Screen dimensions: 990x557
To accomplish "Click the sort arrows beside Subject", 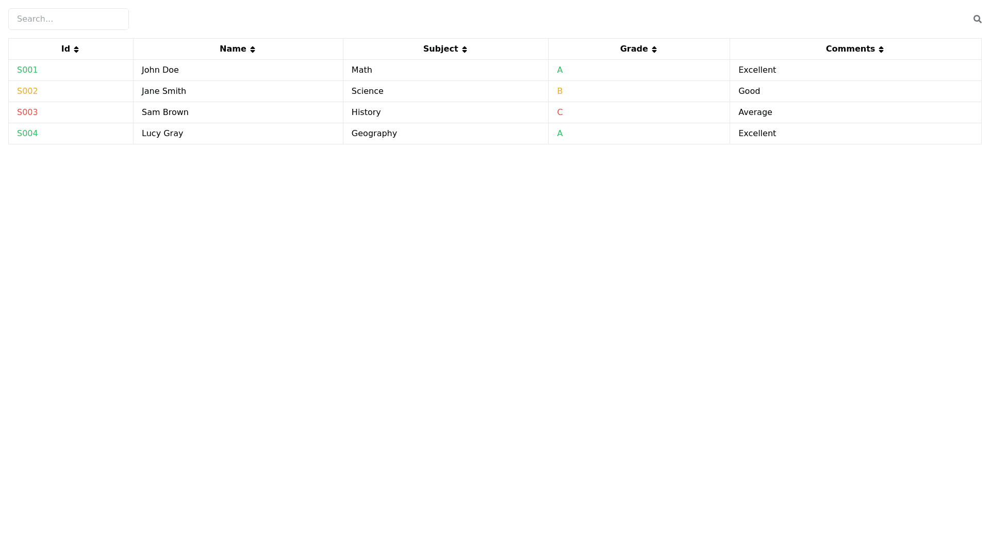I will [465, 50].
